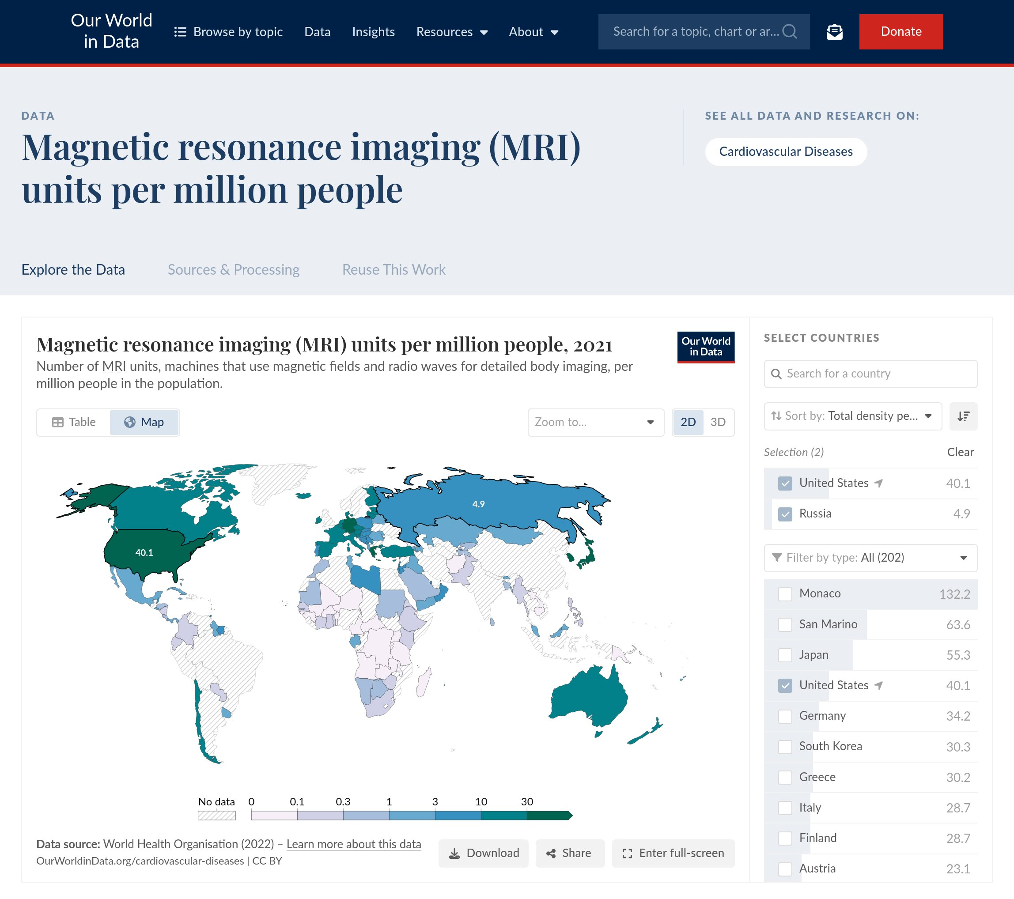The height and width of the screenshot is (899, 1014).
Task: Click the Search for a country field
Action: [870, 374]
